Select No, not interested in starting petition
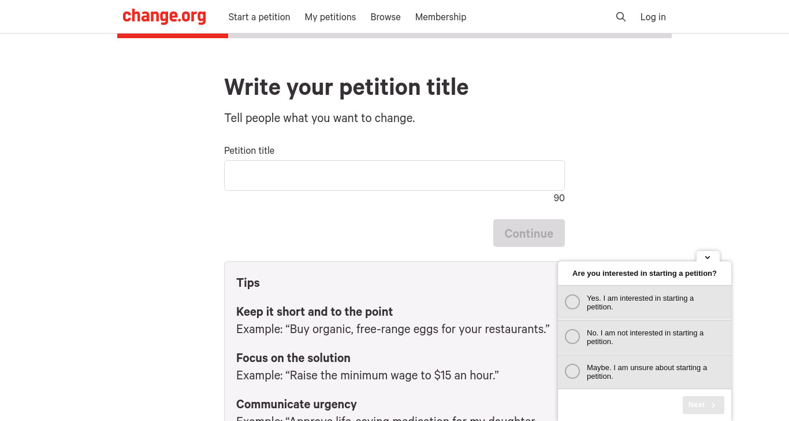The height and width of the screenshot is (421, 789). pos(645,337)
